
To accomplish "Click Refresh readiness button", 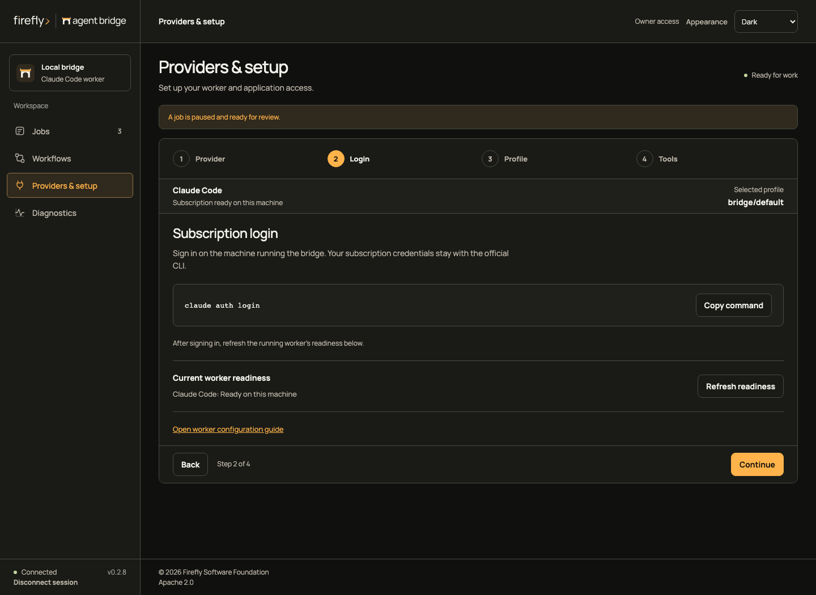I will click(x=740, y=386).
